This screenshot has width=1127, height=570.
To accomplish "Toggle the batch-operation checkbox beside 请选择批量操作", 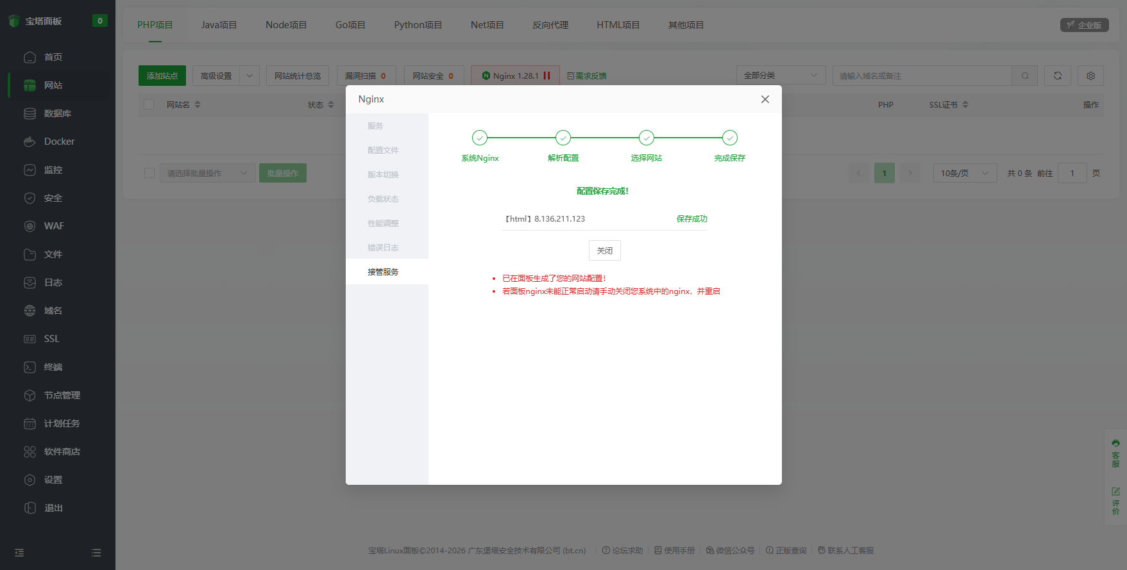I will pyautogui.click(x=149, y=173).
